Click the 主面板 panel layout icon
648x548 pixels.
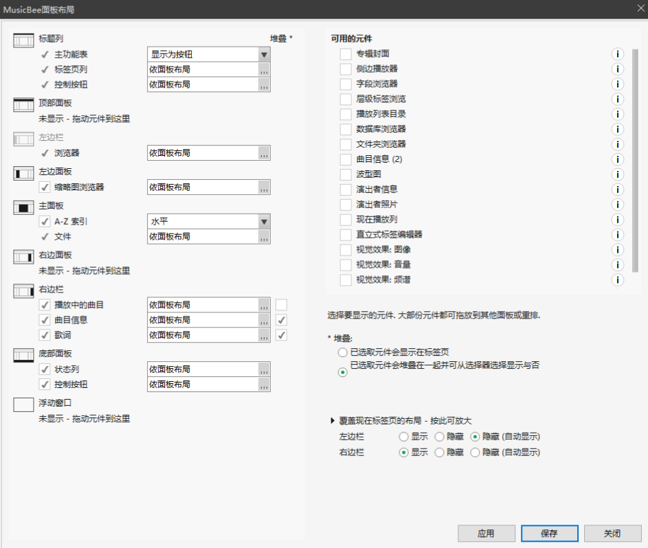point(23,207)
